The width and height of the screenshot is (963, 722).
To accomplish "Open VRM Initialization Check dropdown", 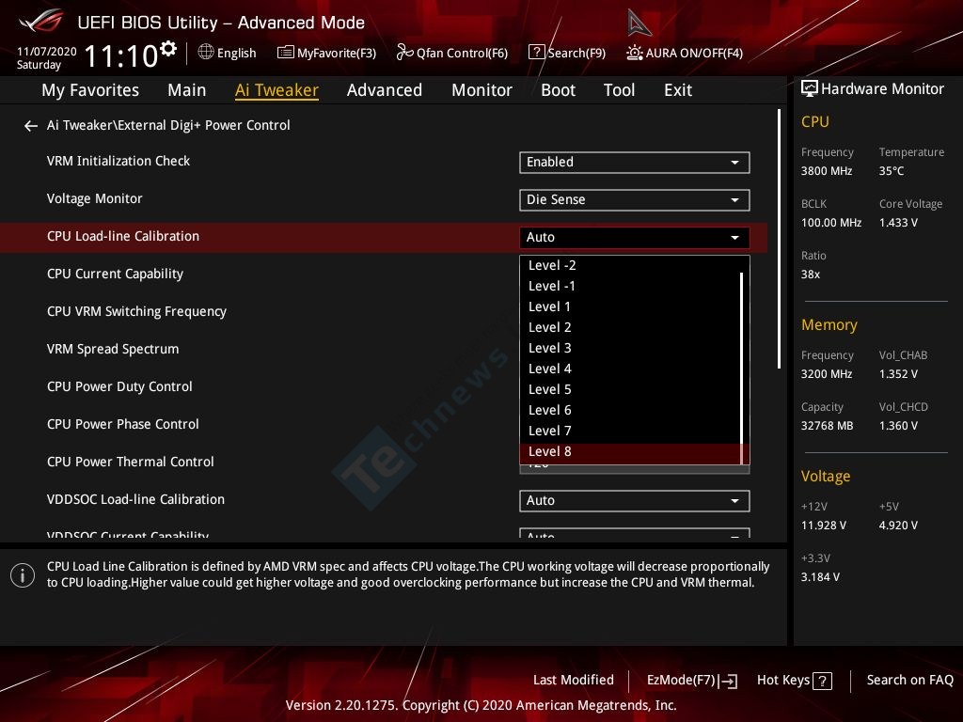I will click(x=635, y=162).
